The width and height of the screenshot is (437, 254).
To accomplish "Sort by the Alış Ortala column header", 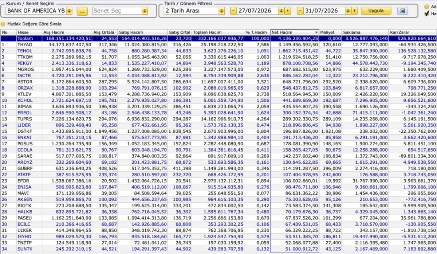I will click(x=105, y=32).
